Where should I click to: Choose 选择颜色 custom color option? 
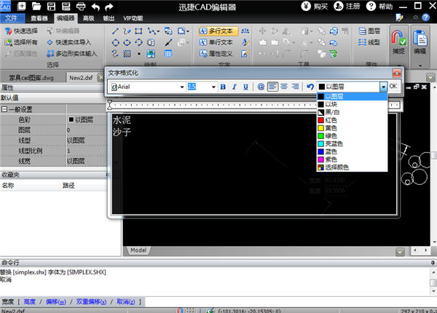click(353, 167)
